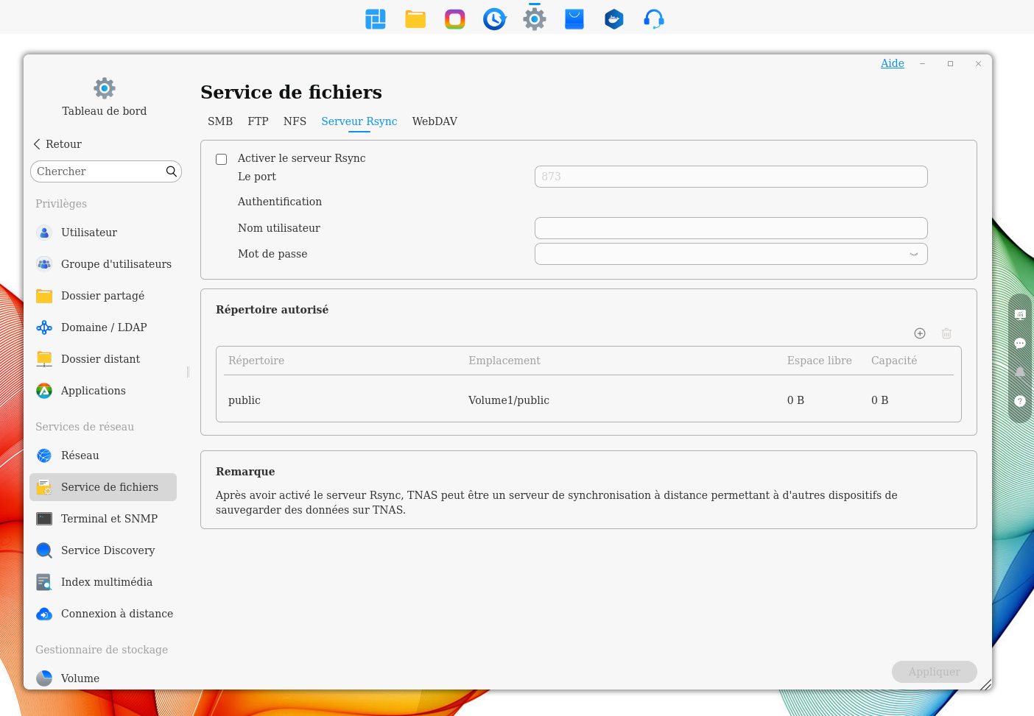1034x716 pixels.
Task: Click the add directory plus icon
Action: [x=920, y=333]
